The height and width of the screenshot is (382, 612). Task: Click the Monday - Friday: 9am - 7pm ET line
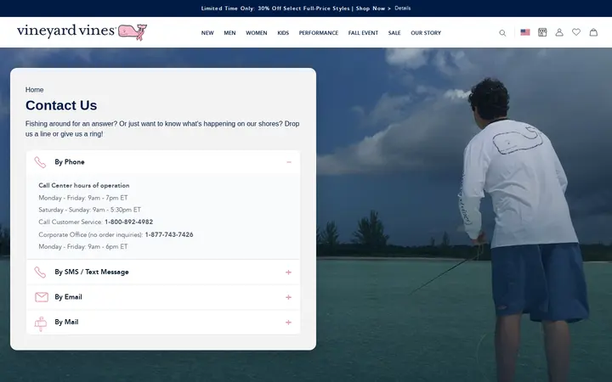[83, 198]
